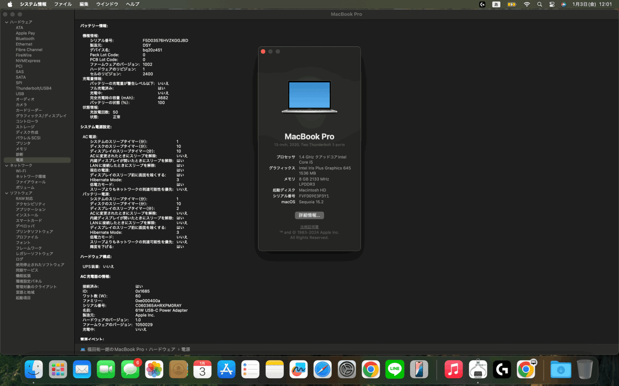This screenshot has height=386, width=619.
Task: Open Safari from the Dock
Action: point(323,369)
